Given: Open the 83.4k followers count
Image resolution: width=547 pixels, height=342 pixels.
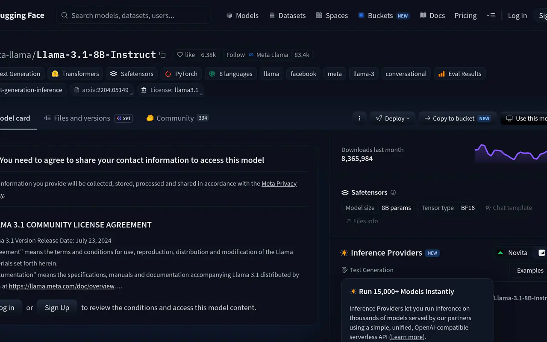Looking at the screenshot, I should (302, 55).
